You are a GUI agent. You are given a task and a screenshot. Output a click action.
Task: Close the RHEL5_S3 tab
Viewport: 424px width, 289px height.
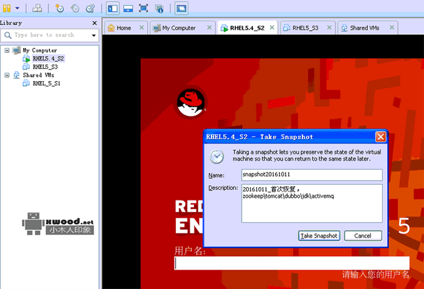click(x=329, y=27)
